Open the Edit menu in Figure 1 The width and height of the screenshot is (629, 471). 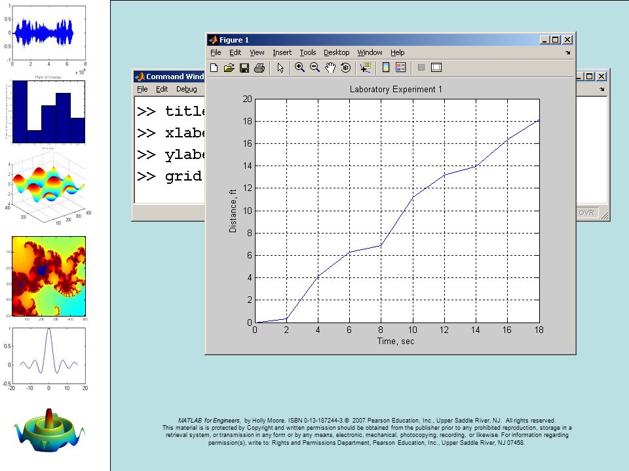pyautogui.click(x=235, y=52)
